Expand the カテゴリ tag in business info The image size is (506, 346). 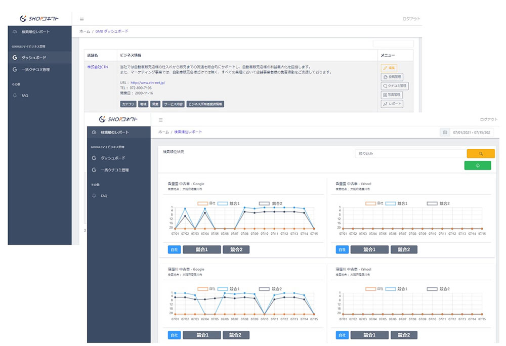click(128, 104)
